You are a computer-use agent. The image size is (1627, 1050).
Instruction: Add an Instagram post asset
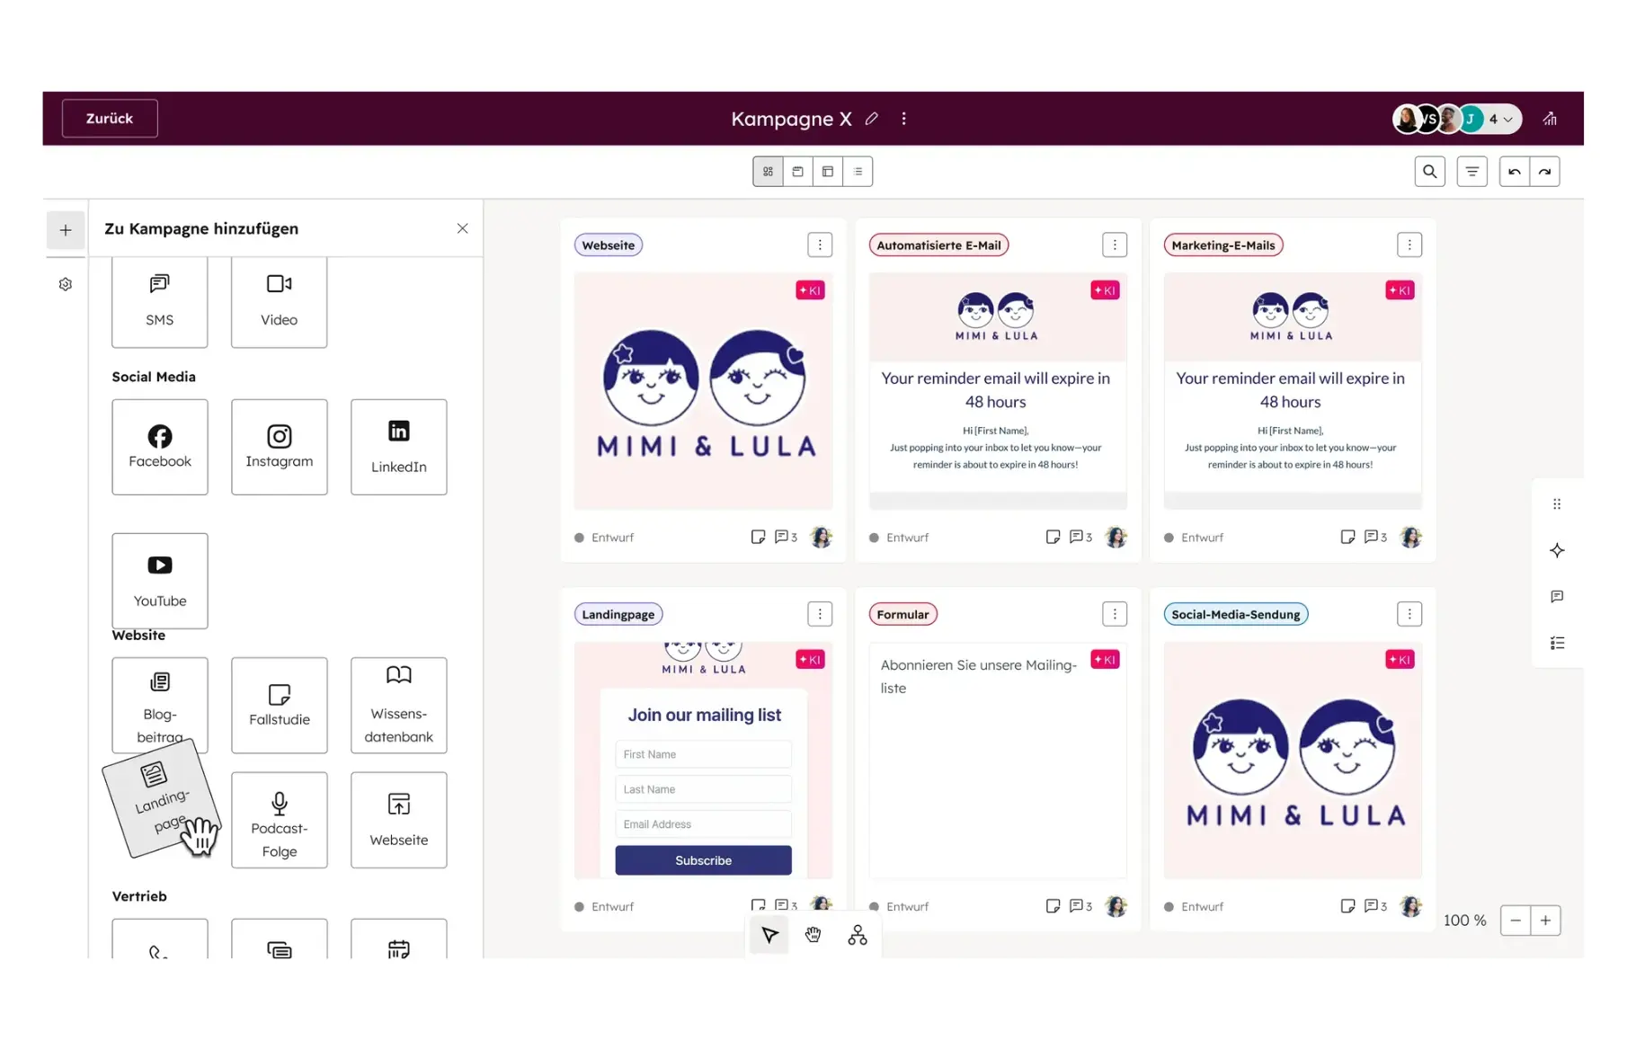click(x=280, y=447)
